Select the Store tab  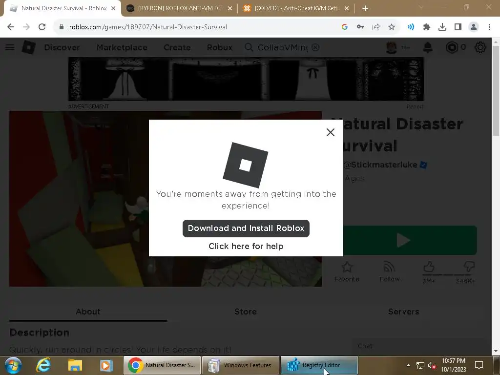coord(246,312)
